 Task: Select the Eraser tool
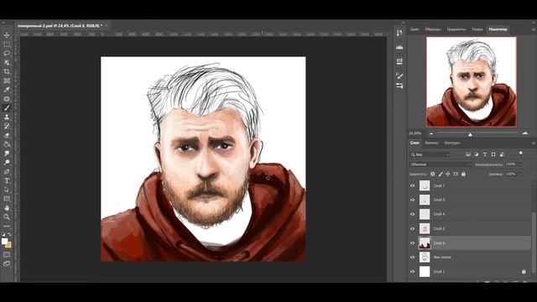pos(7,135)
